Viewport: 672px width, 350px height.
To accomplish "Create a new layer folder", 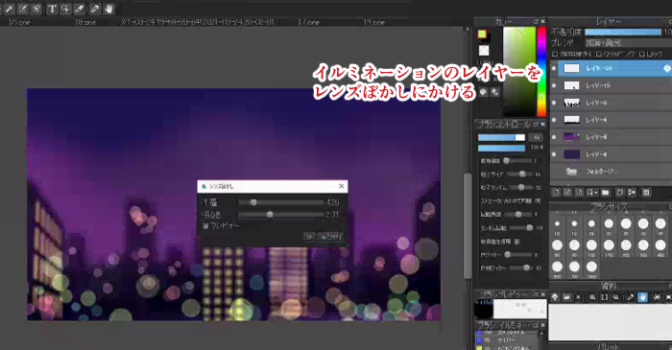I will coord(605,193).
